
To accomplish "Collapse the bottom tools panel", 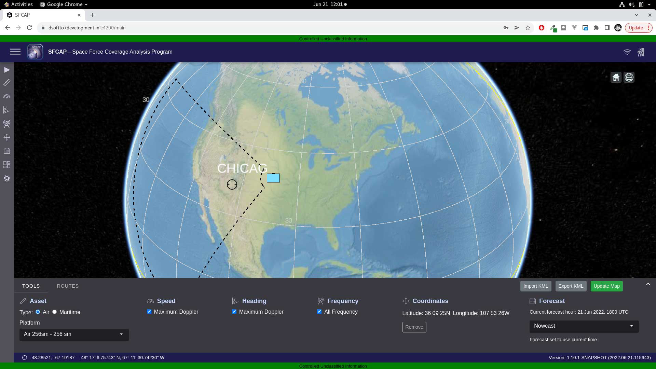I will (x=648, y=284).
